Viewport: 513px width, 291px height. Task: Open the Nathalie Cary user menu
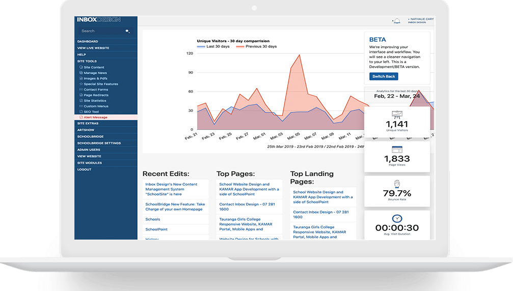tap(421, 20)
